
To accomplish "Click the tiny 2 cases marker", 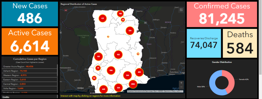I will tap(108, 37).
